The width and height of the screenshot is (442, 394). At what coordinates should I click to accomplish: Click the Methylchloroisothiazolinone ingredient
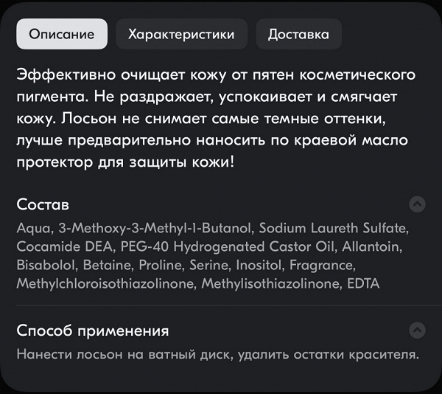point(105,283)
